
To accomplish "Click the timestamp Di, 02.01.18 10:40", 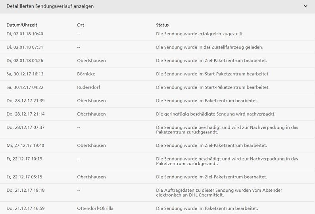I will click(25, 34).
